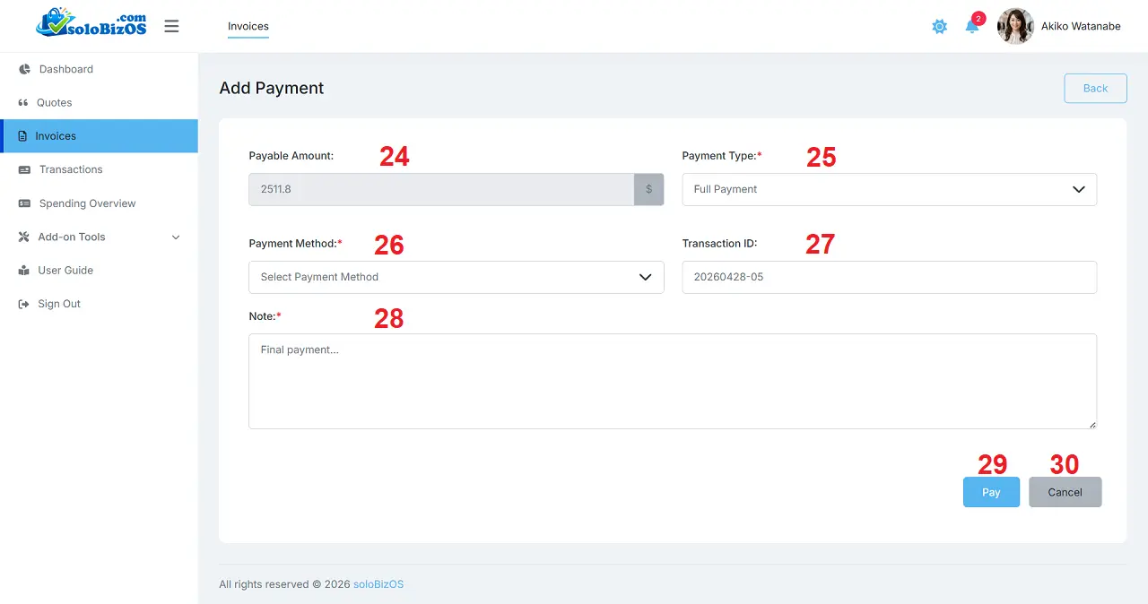Switch to the Invoices top tab
1148x604 pixels.
tap(248, 26)
